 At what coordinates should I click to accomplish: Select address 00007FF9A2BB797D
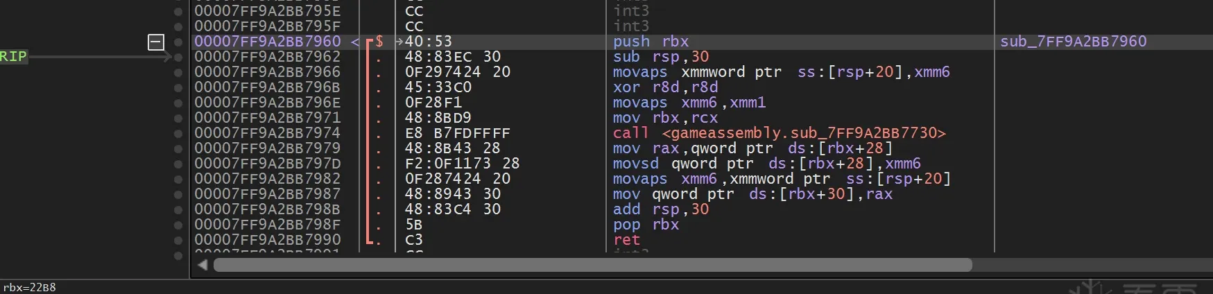pos(268,164)
